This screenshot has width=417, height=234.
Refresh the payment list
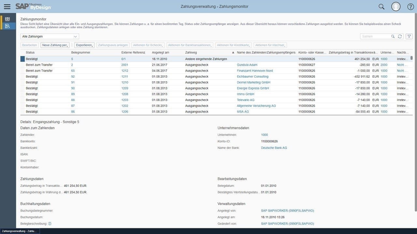[x=400, y=36]
